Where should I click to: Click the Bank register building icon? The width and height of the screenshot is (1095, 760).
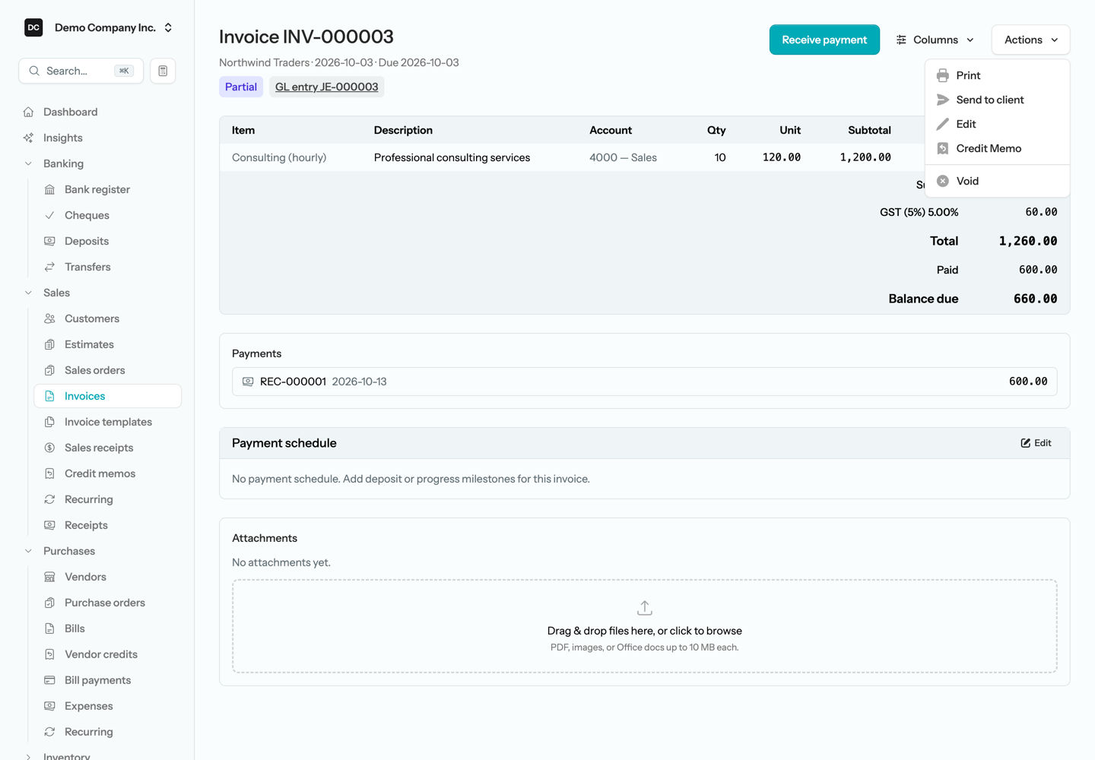click(49, 189)
